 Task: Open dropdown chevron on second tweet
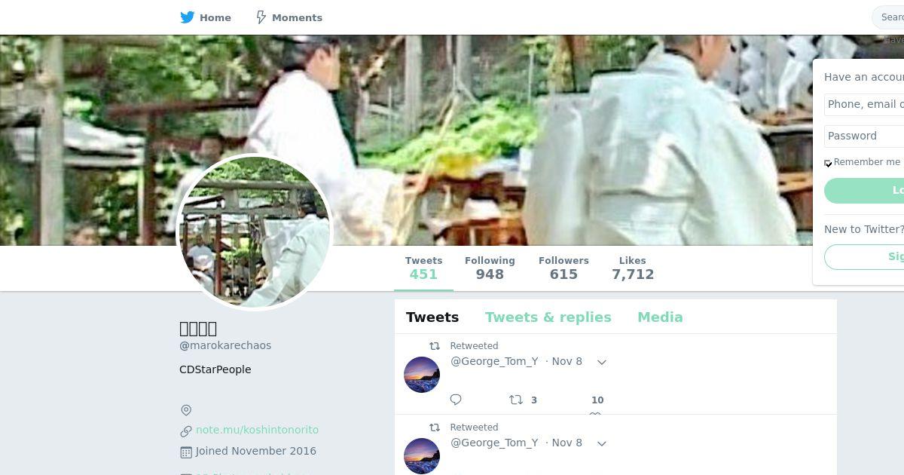pos(602,443)
